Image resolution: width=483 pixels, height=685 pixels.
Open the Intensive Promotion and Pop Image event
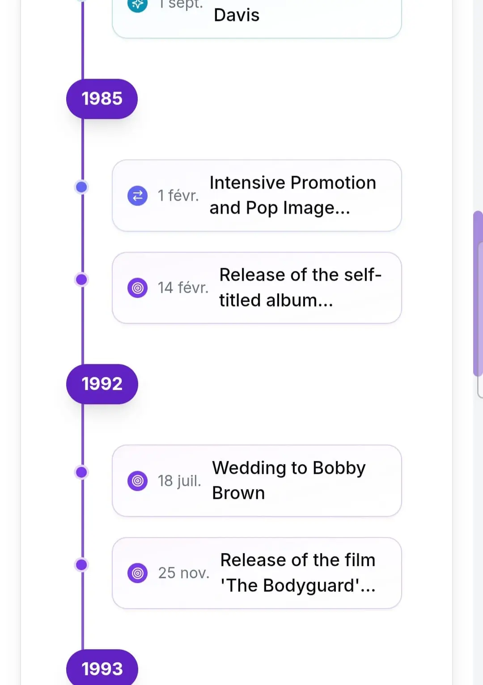[x=257, y=195]
